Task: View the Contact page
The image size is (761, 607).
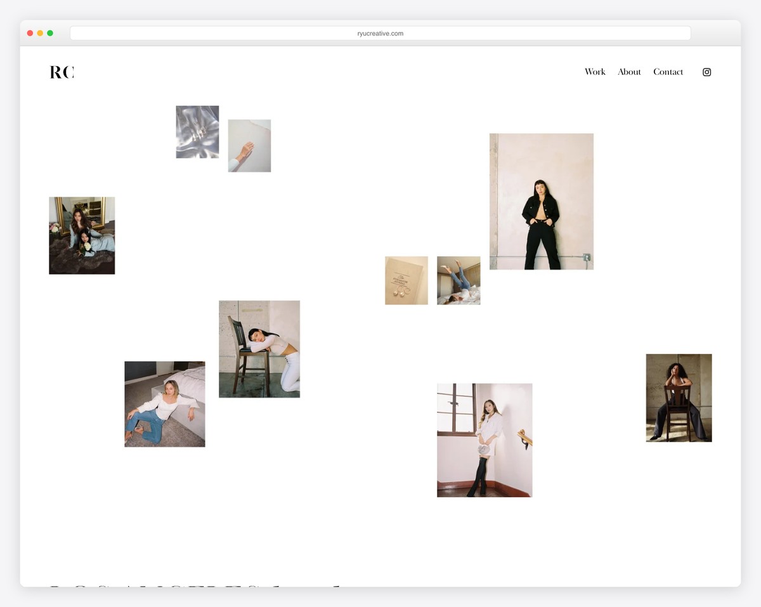Action: click(668, 72)
